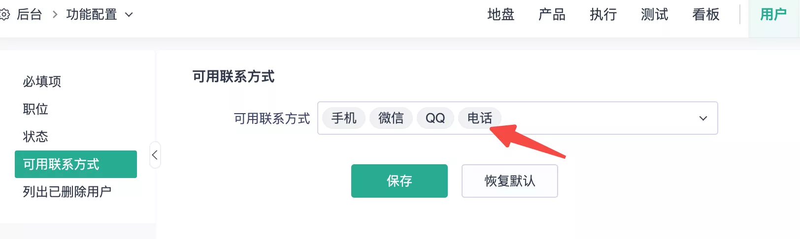Viewport: 800px width, 239px height.
Task: Click the 微信 contact tag
Action: pos(391,118)
